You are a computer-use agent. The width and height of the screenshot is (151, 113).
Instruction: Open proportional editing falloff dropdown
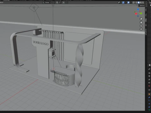tap(67, 3)
